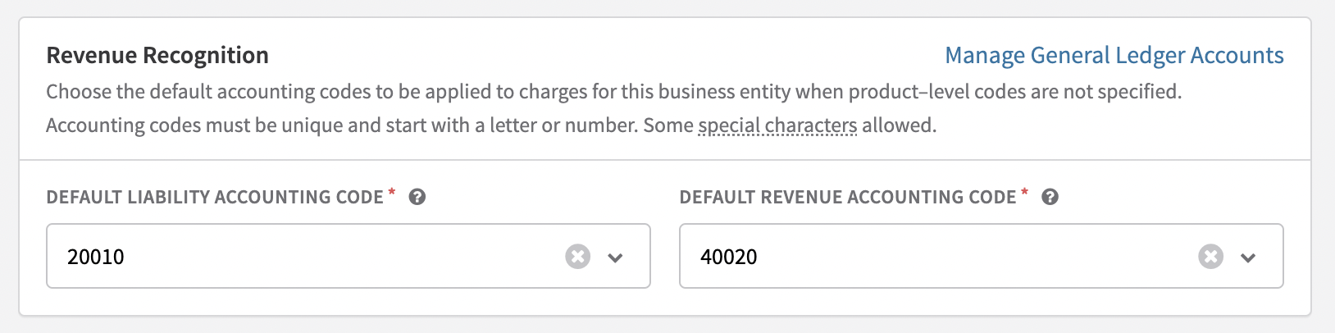1335x333 pixels.
Task: Click the Default Revenue Accounting Code label
Action: [848, 197]
